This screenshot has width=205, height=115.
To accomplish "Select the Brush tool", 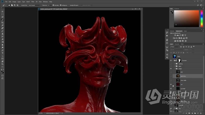I will pyautogui.click(x=2, y=31).
